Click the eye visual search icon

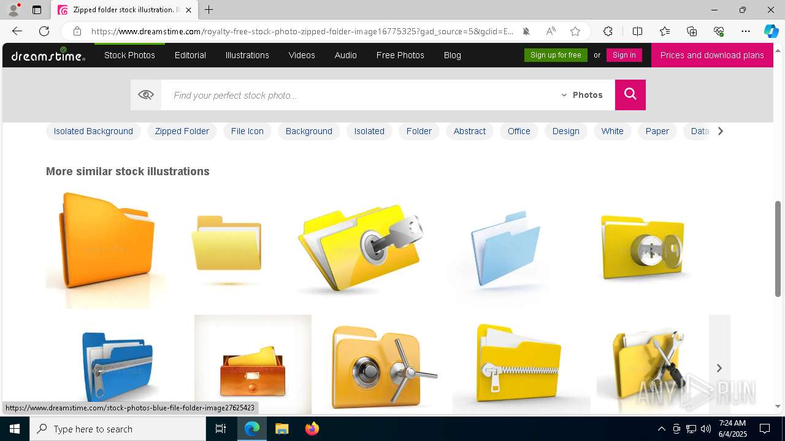point(146,95)
